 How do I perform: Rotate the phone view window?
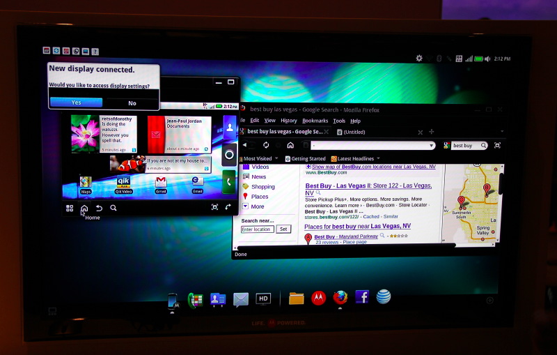coord(228,206)
